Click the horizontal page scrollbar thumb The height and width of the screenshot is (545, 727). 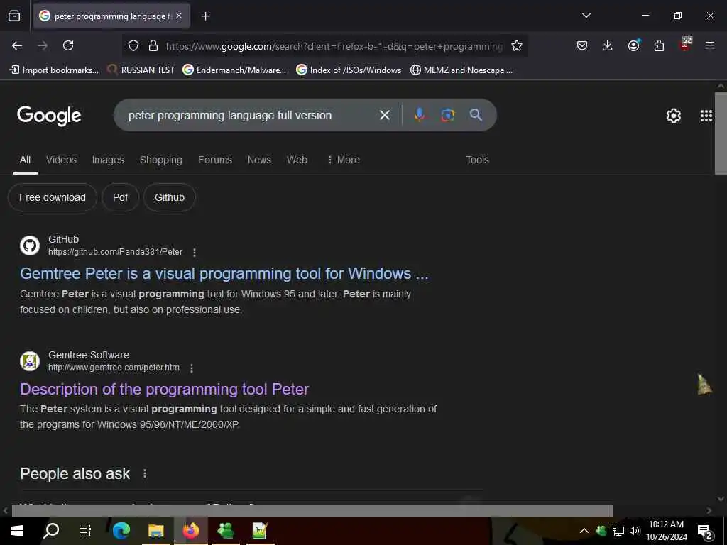tap(312, 510)
